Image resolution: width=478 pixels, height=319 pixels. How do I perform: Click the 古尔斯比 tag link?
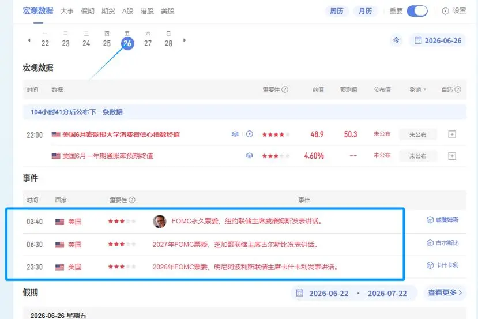(x=442, y=243)
